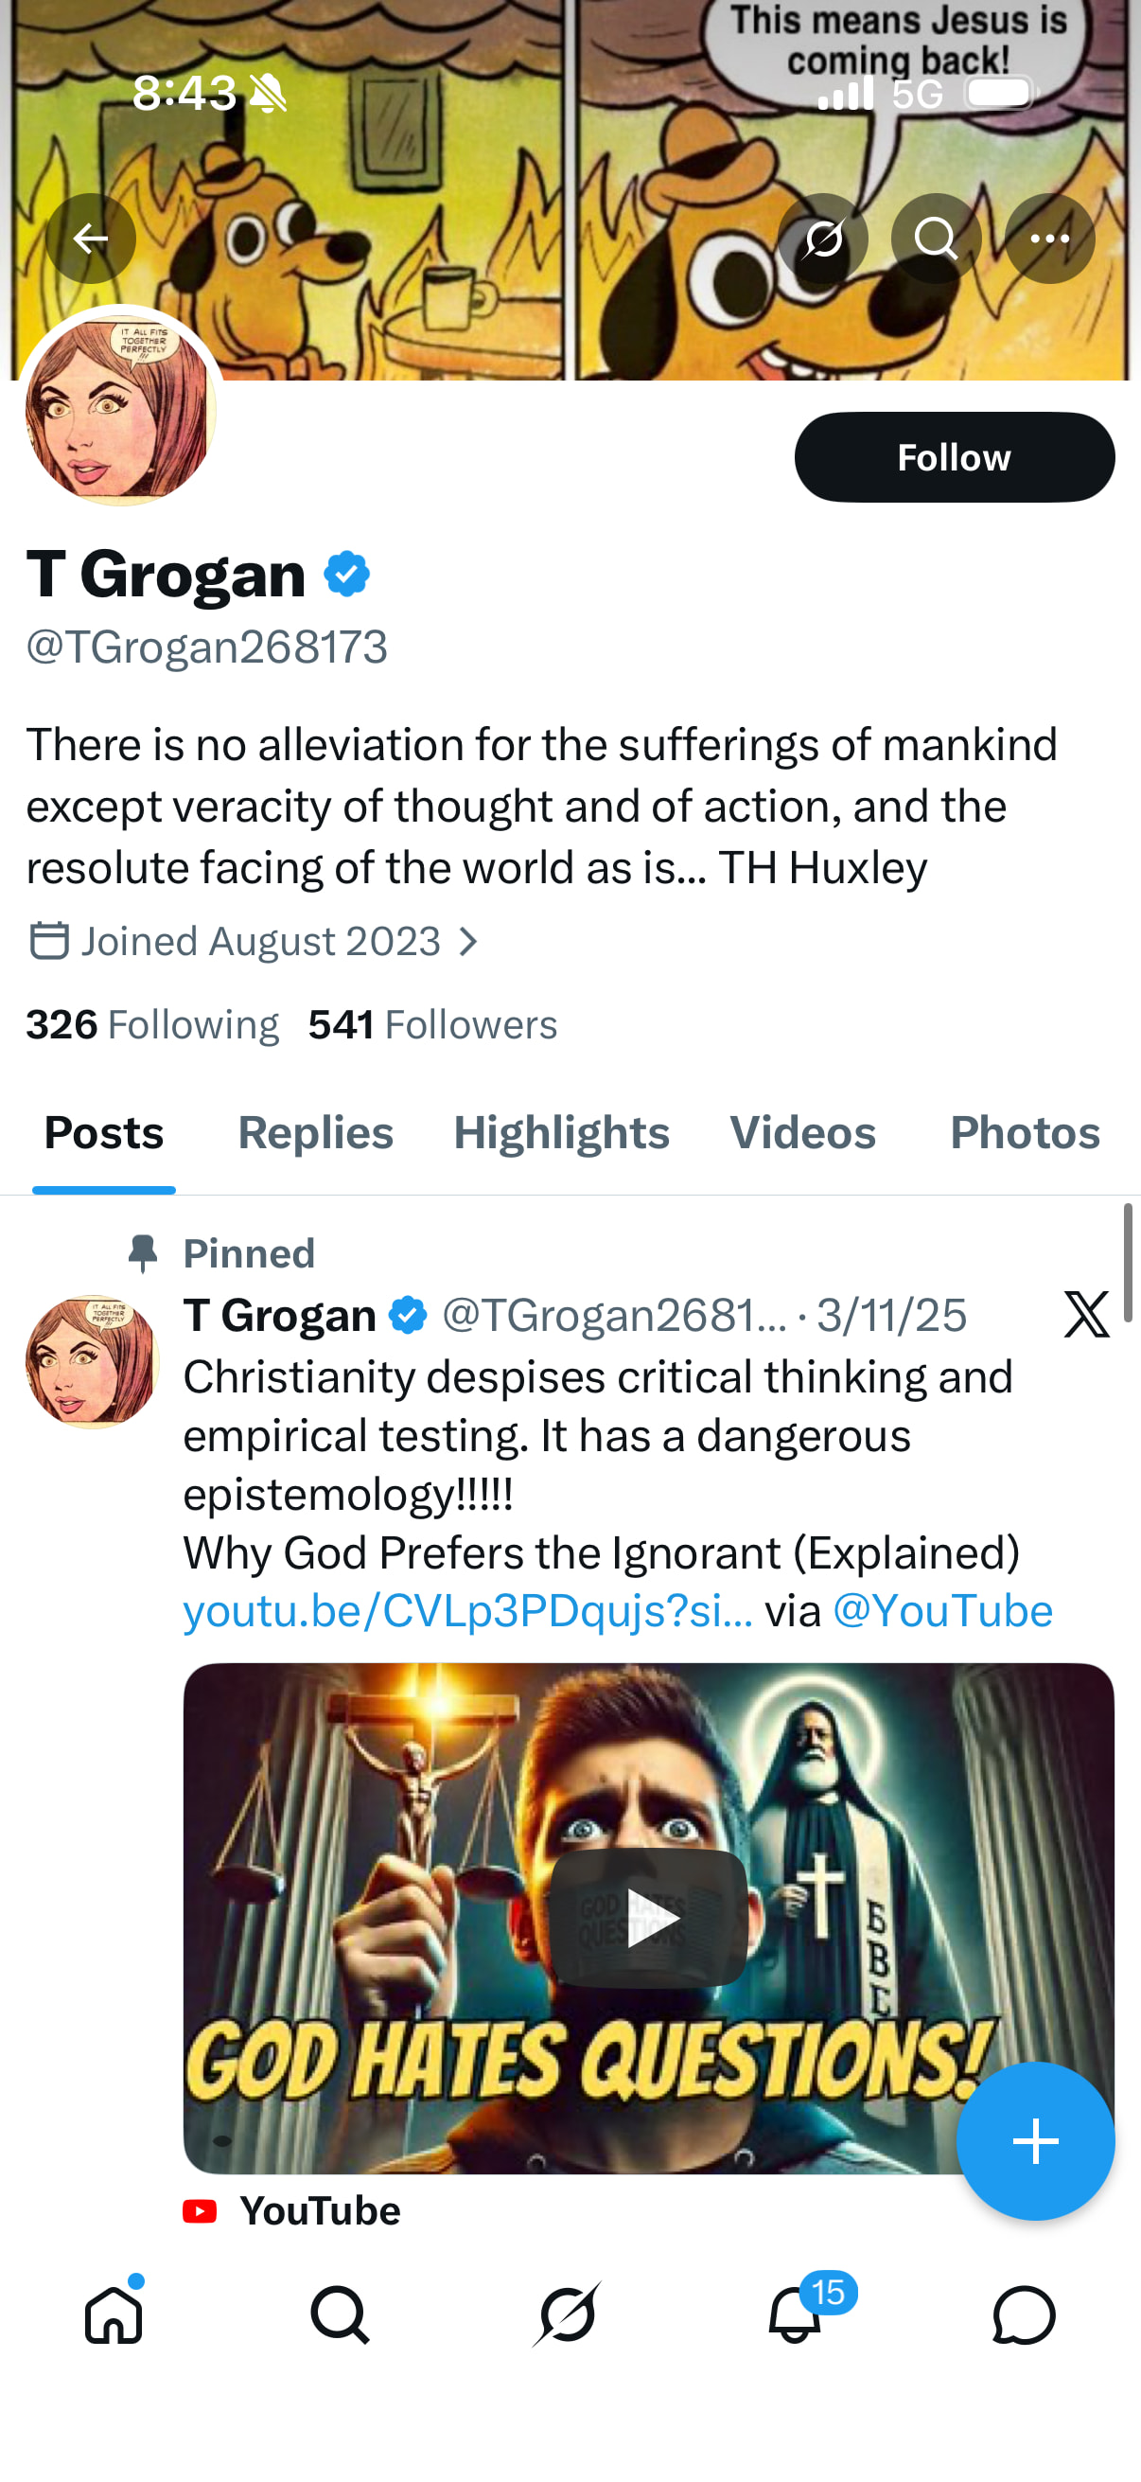
Task: Open Messages chat bubble icon
Action: point(1024,2314)
